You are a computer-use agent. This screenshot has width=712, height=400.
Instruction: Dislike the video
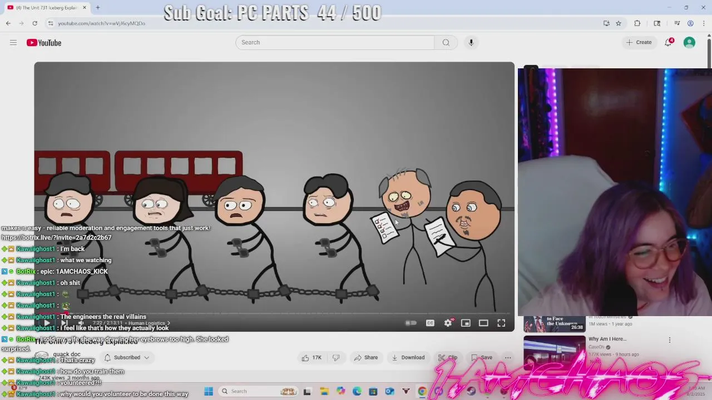pyautogui.click(x=336, y=358)
